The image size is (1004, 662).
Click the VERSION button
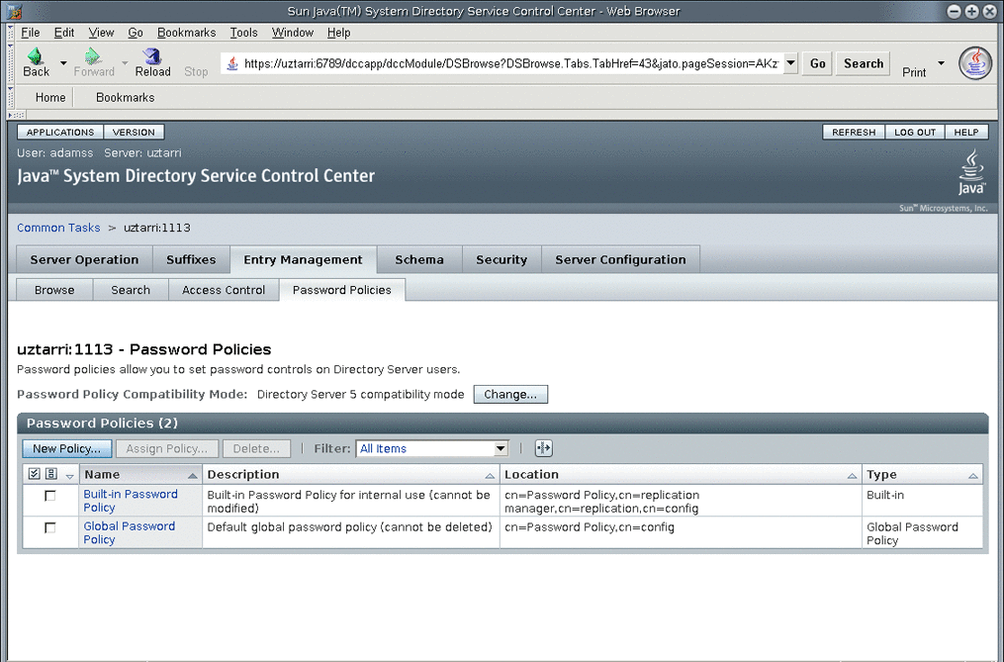click(x=134, y=132)
